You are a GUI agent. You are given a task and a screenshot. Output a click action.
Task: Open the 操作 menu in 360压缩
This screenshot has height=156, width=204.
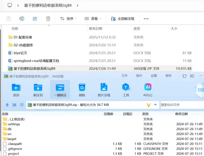click(x=139, y=76)
